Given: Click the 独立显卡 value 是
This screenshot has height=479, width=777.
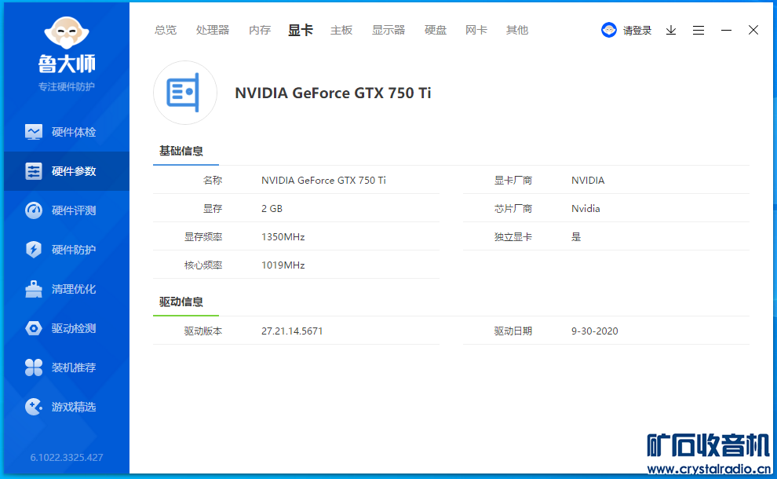Looking at the screenshot, I should (576, 237).
